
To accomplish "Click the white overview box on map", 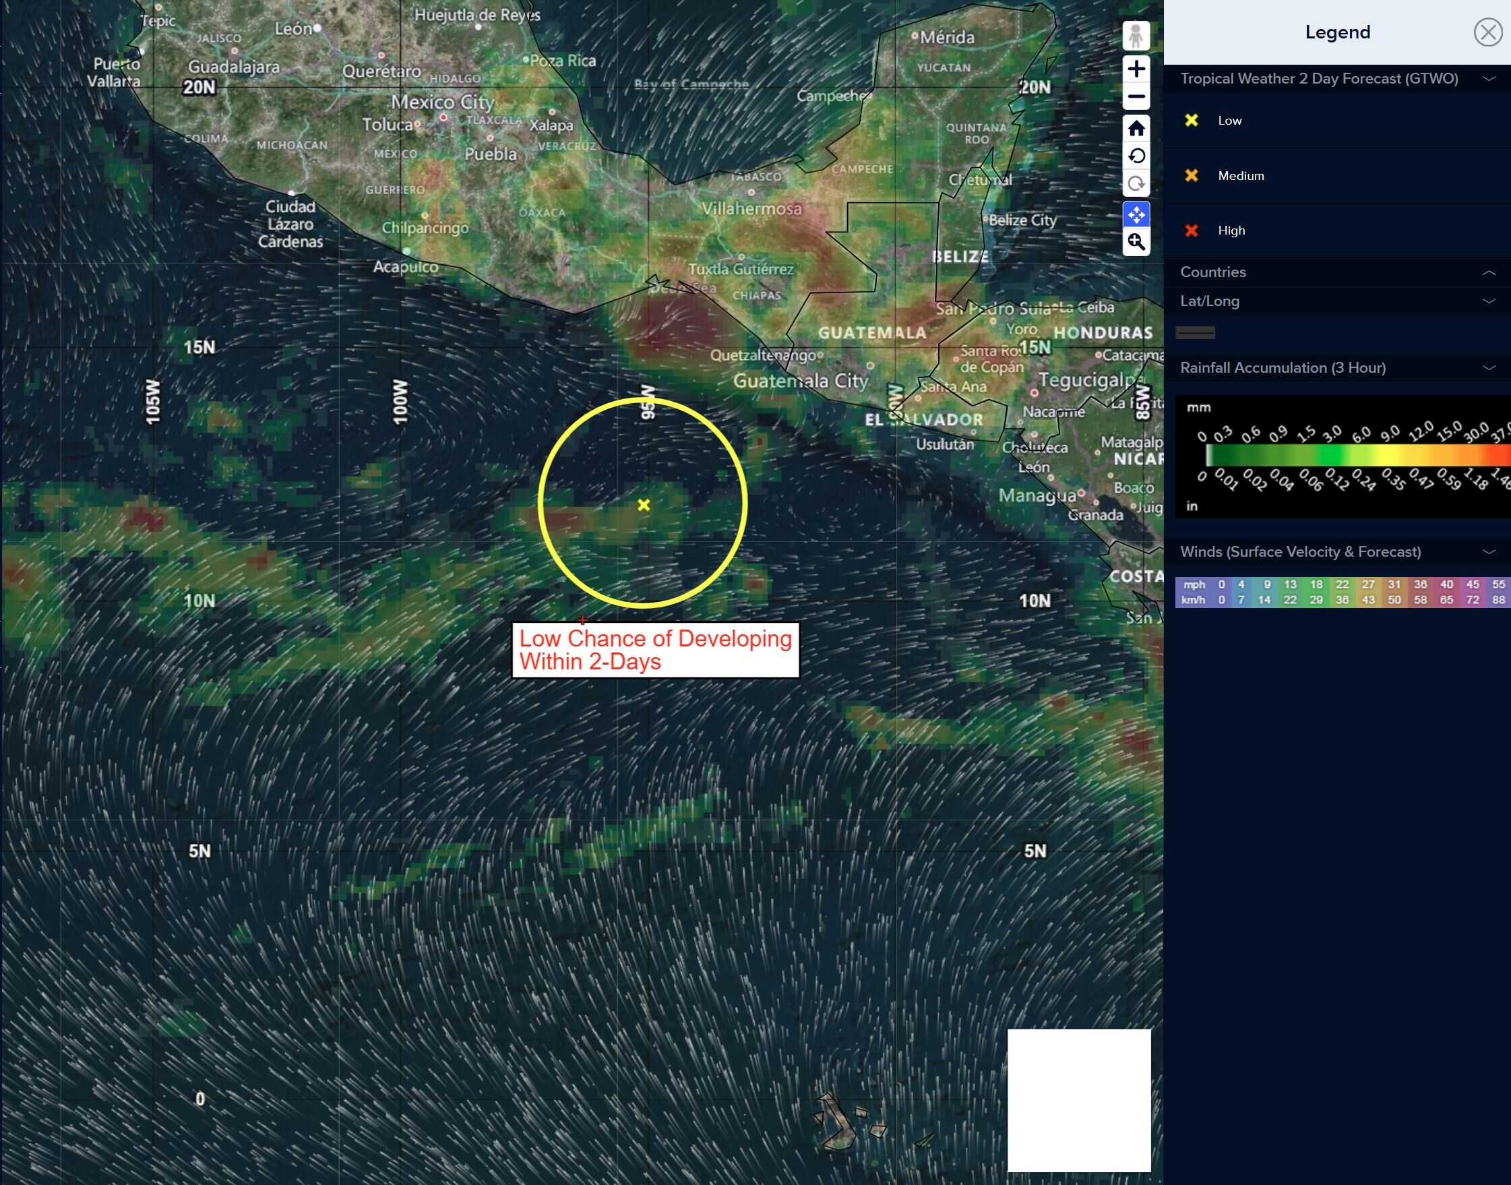I will [x=1079, y=1100].
